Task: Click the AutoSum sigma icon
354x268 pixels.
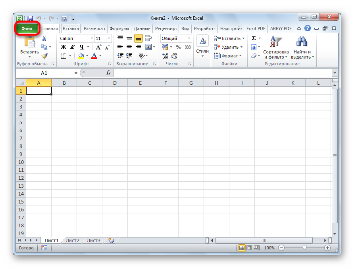Action: pyautogui.click(x=254, y=38)
